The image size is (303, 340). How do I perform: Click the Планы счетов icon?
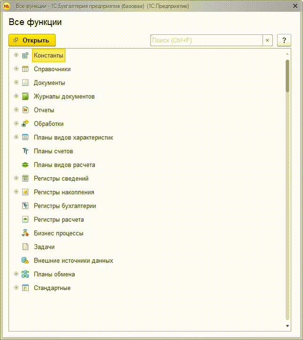25,151
